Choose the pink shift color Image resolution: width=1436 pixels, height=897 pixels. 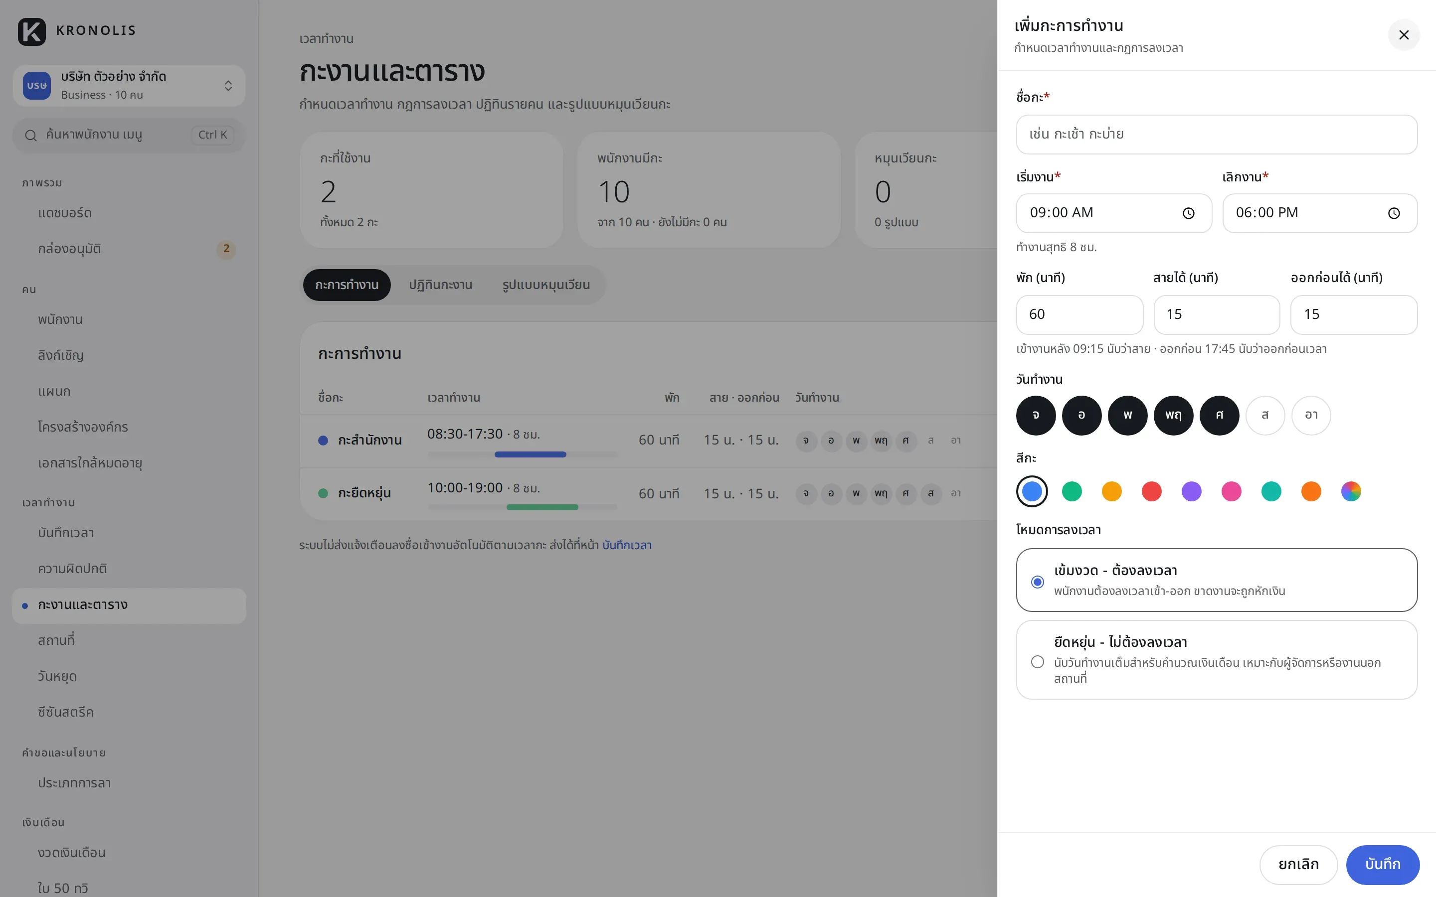click(x=1231, y=492)
